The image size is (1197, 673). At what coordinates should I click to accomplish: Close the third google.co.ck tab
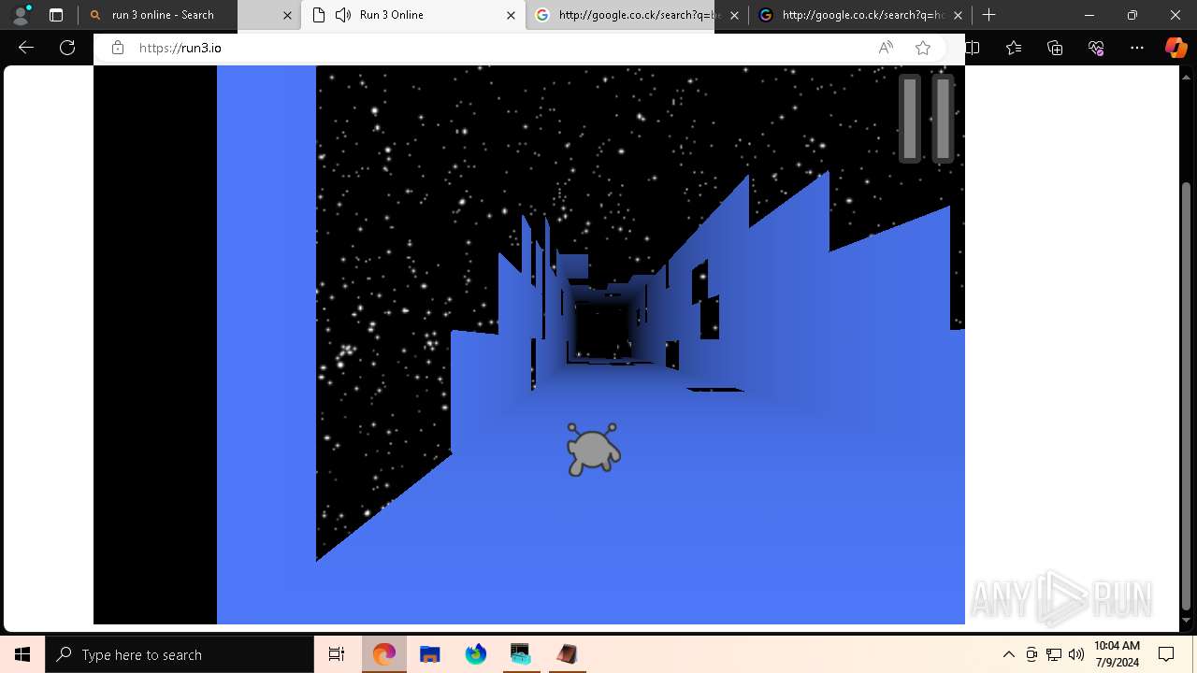[x=734, y=15]
